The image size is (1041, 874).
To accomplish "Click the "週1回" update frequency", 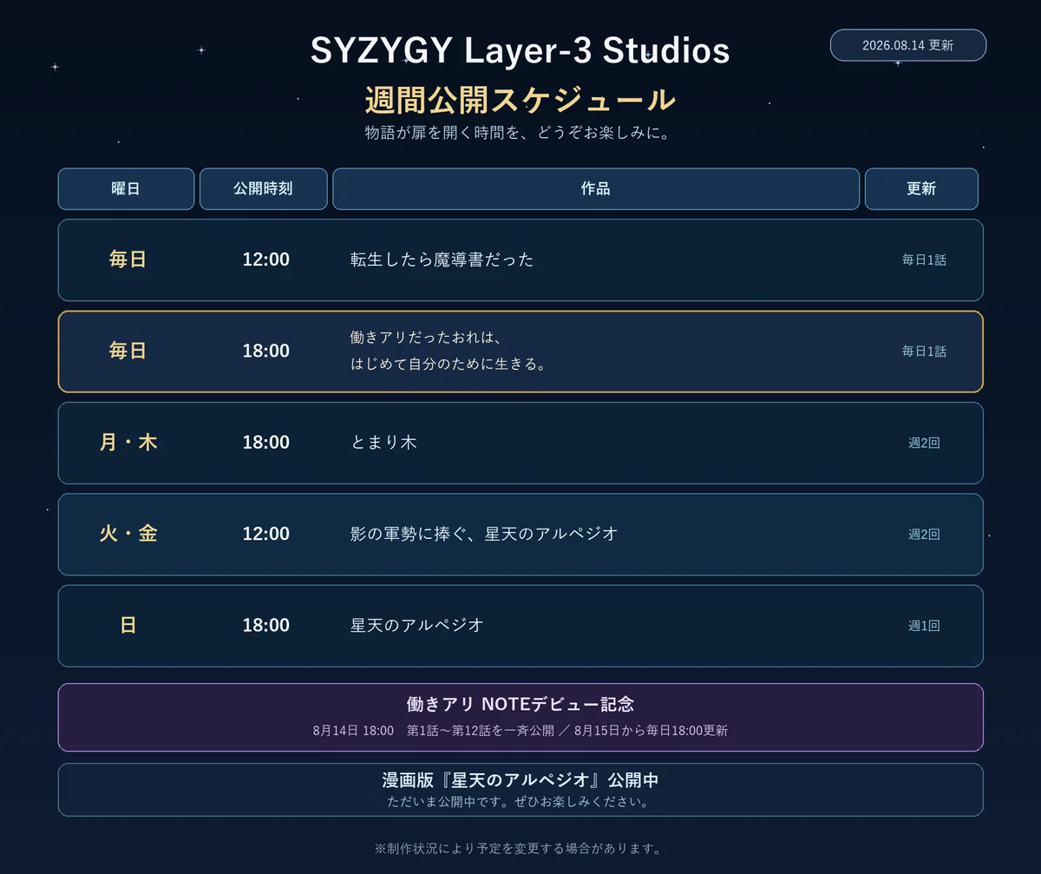I will (924, 626).
